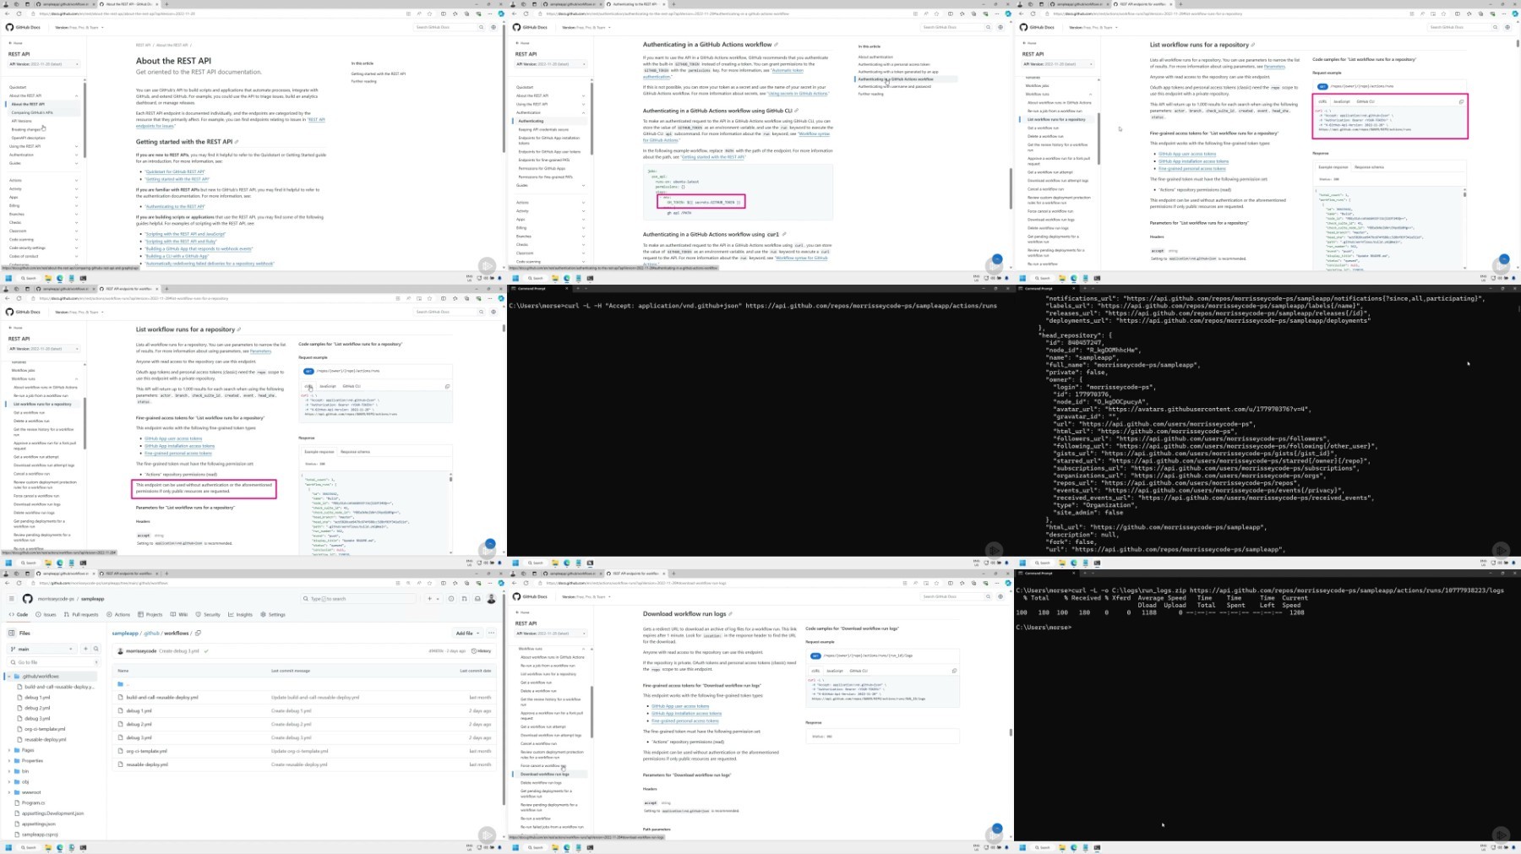The width and height of the screenshot is (1521, 854).
Task: Switch to Pull requests tab on sampleapp repo
Action: point(82,614)
